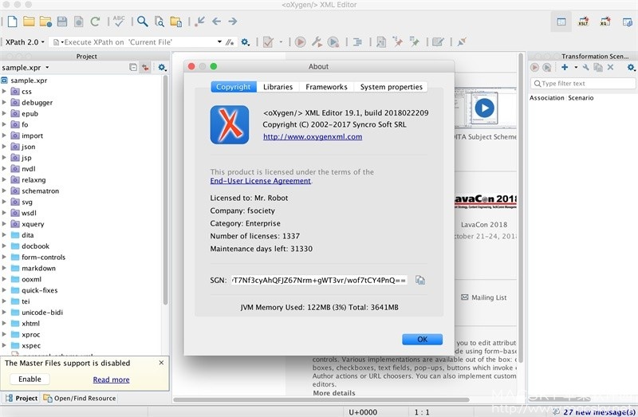Configure transformation scenarios wrench icon
Screen dimensions: 638x417
317,42
